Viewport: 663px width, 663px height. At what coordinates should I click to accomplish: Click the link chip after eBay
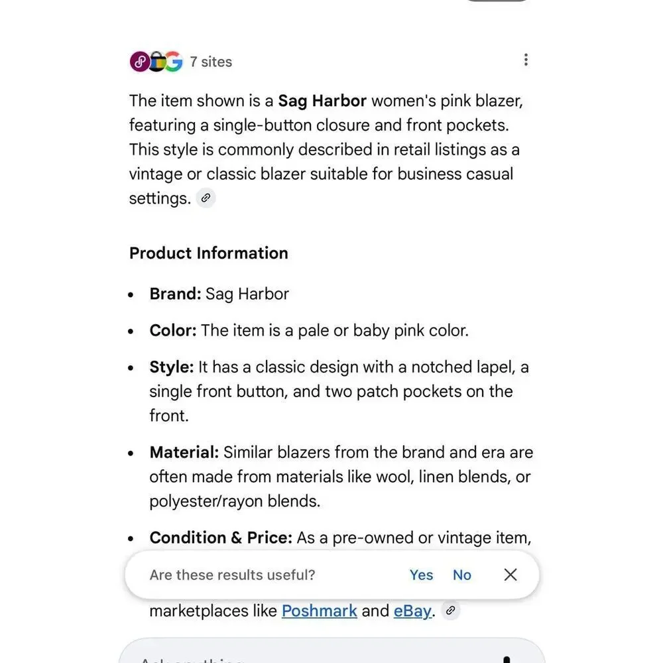[x=451, y=611]
